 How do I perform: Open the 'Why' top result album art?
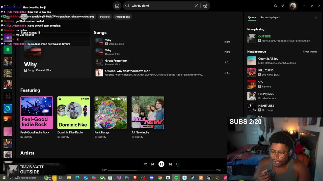(x=33, y=49)
